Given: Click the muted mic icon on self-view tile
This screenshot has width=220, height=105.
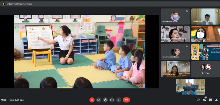Looking at the screenshot, I should [202, 81].
